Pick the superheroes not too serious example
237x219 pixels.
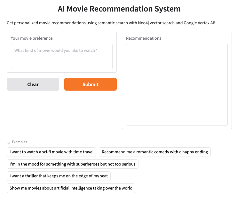[x=73, y=164]
